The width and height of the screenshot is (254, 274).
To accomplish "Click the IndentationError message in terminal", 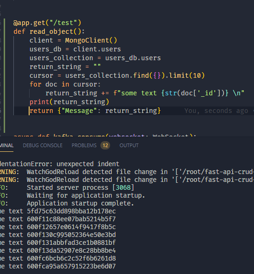I will [60, 164].
